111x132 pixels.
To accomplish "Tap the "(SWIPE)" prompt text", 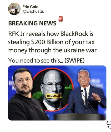I will point(74,60).
